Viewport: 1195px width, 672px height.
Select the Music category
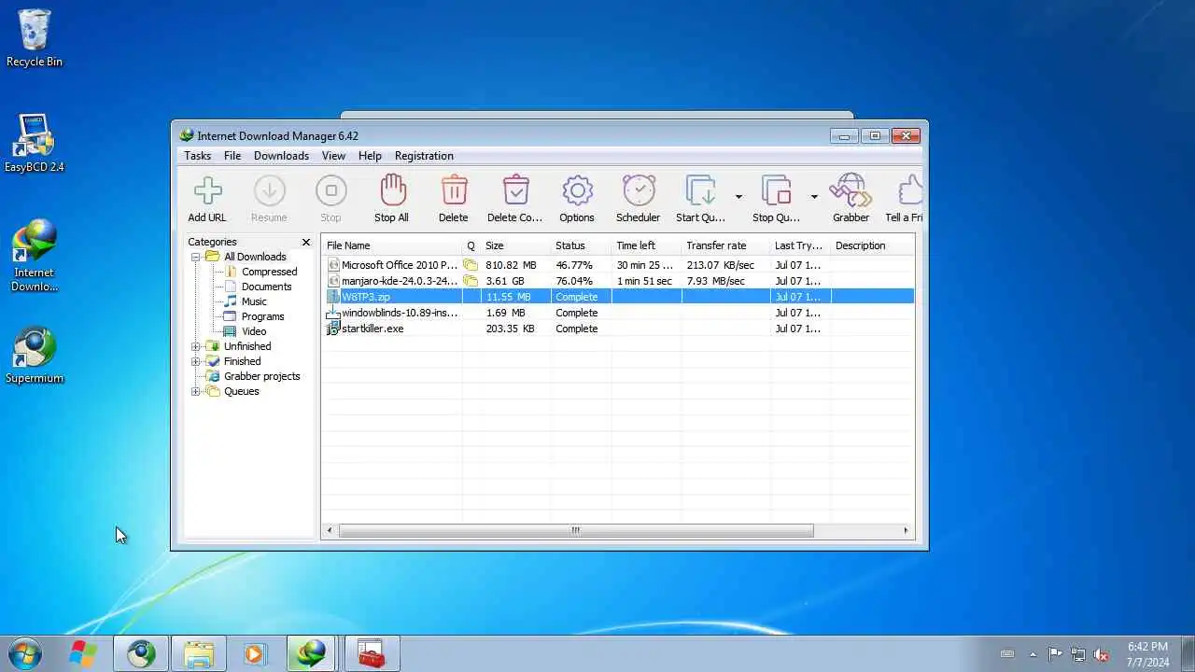254,301
